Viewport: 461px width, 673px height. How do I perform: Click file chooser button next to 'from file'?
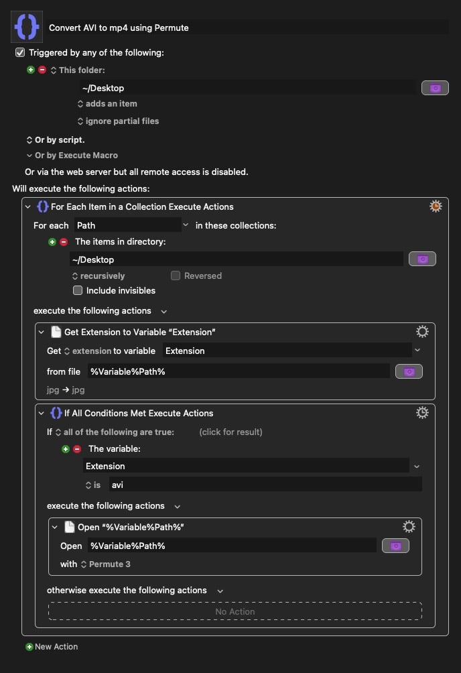tap(409, 371)
